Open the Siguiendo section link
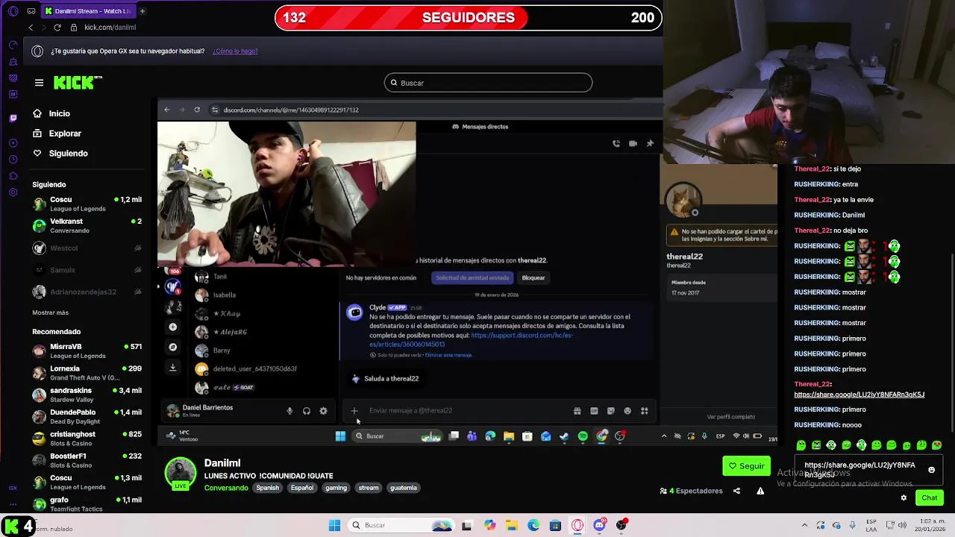955x537 pixels. 60,153
